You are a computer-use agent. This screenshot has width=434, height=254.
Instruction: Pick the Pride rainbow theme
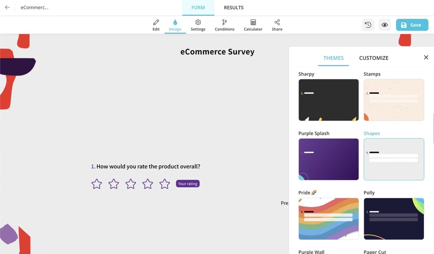click(x=329, y=219)
